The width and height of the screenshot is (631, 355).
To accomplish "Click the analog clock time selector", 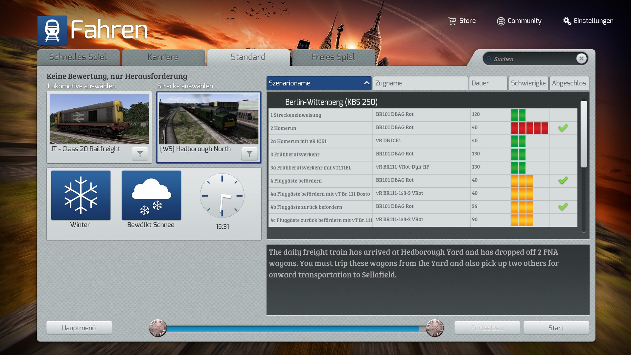I will pos(222,196).
